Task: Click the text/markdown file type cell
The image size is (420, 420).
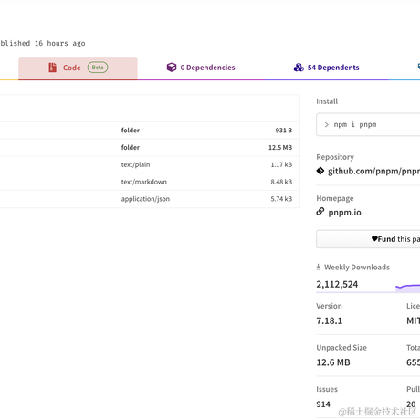Action: click(144, 182)
